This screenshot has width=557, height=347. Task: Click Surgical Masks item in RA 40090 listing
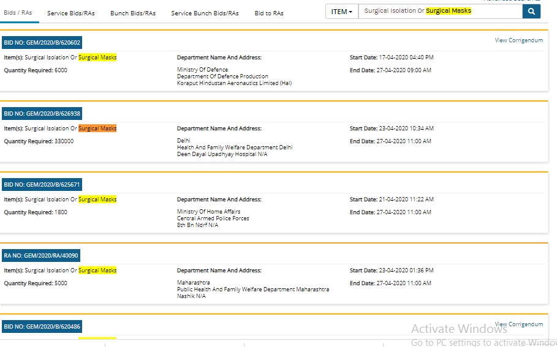coord(97,271)
